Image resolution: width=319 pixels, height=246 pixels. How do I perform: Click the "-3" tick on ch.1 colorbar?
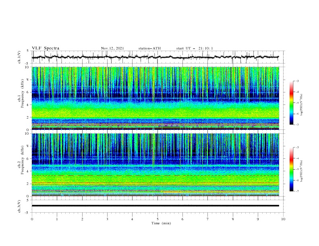(297, 81)
